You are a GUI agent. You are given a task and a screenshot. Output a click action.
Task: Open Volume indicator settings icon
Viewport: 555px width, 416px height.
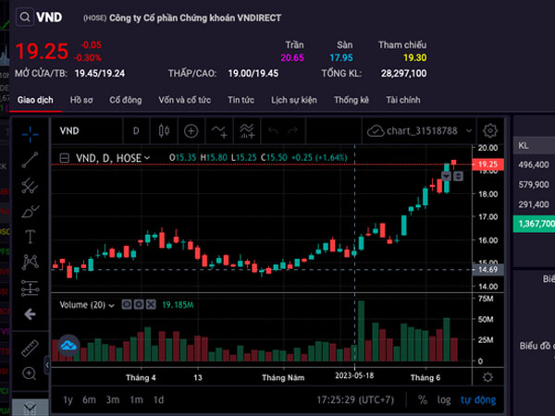click(x=139, y=304)
